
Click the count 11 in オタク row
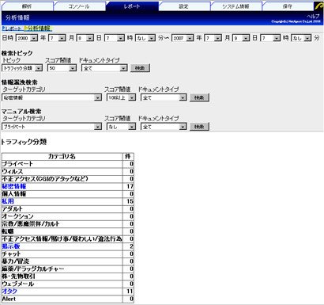[x=130, y=291]
